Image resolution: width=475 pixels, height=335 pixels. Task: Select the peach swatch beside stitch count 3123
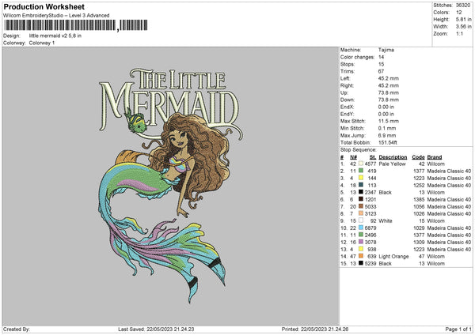click(361, 213)
